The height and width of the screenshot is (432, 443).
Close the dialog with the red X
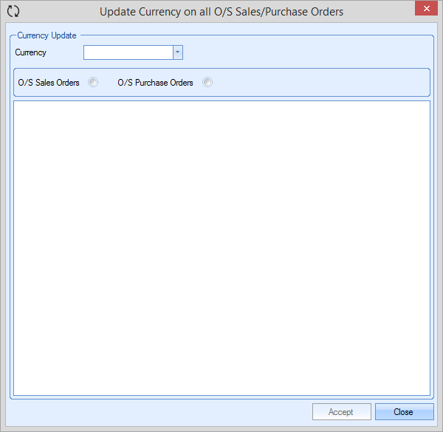pyautogui.click(x=424, y=10)
